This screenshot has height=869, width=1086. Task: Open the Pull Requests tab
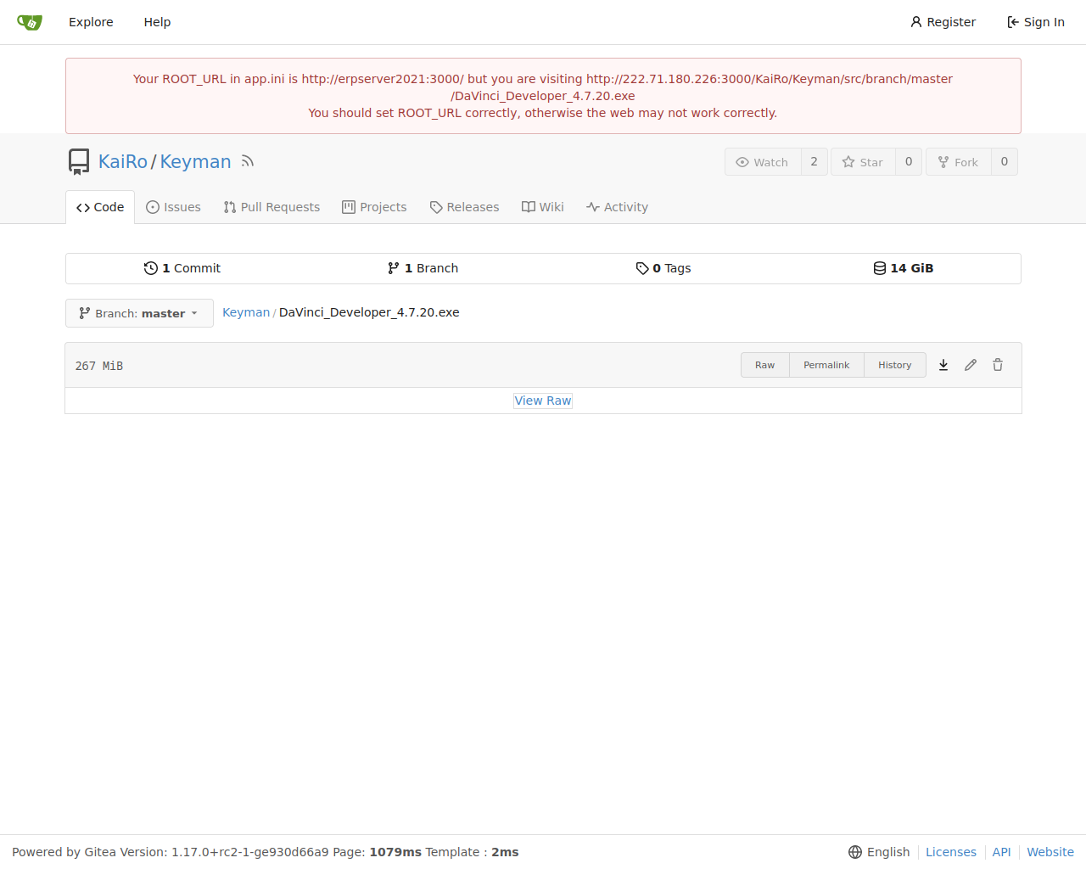pyautogui.click(x=271, y=207)
